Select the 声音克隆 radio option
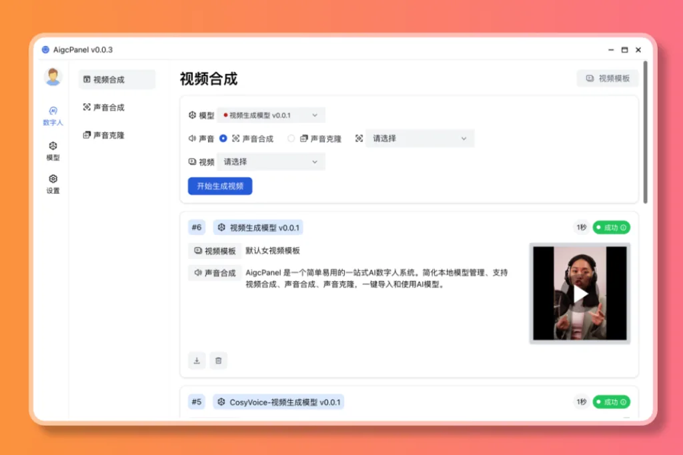Screen dimensions: 683x455 pos(291,139)
